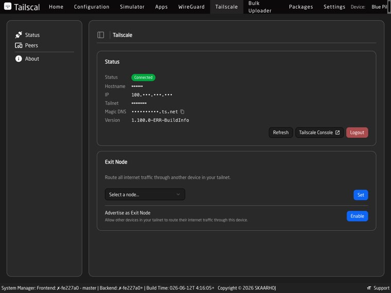
Task: Expand the Select a node dropdown
Action: point(145,194)
